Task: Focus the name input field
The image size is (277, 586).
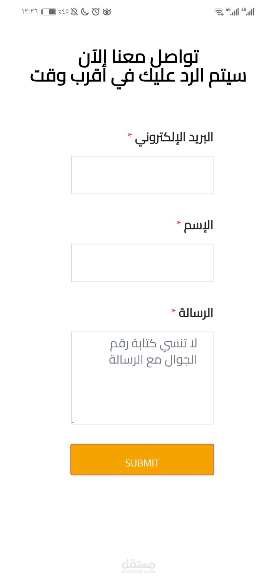Action: 142,263
